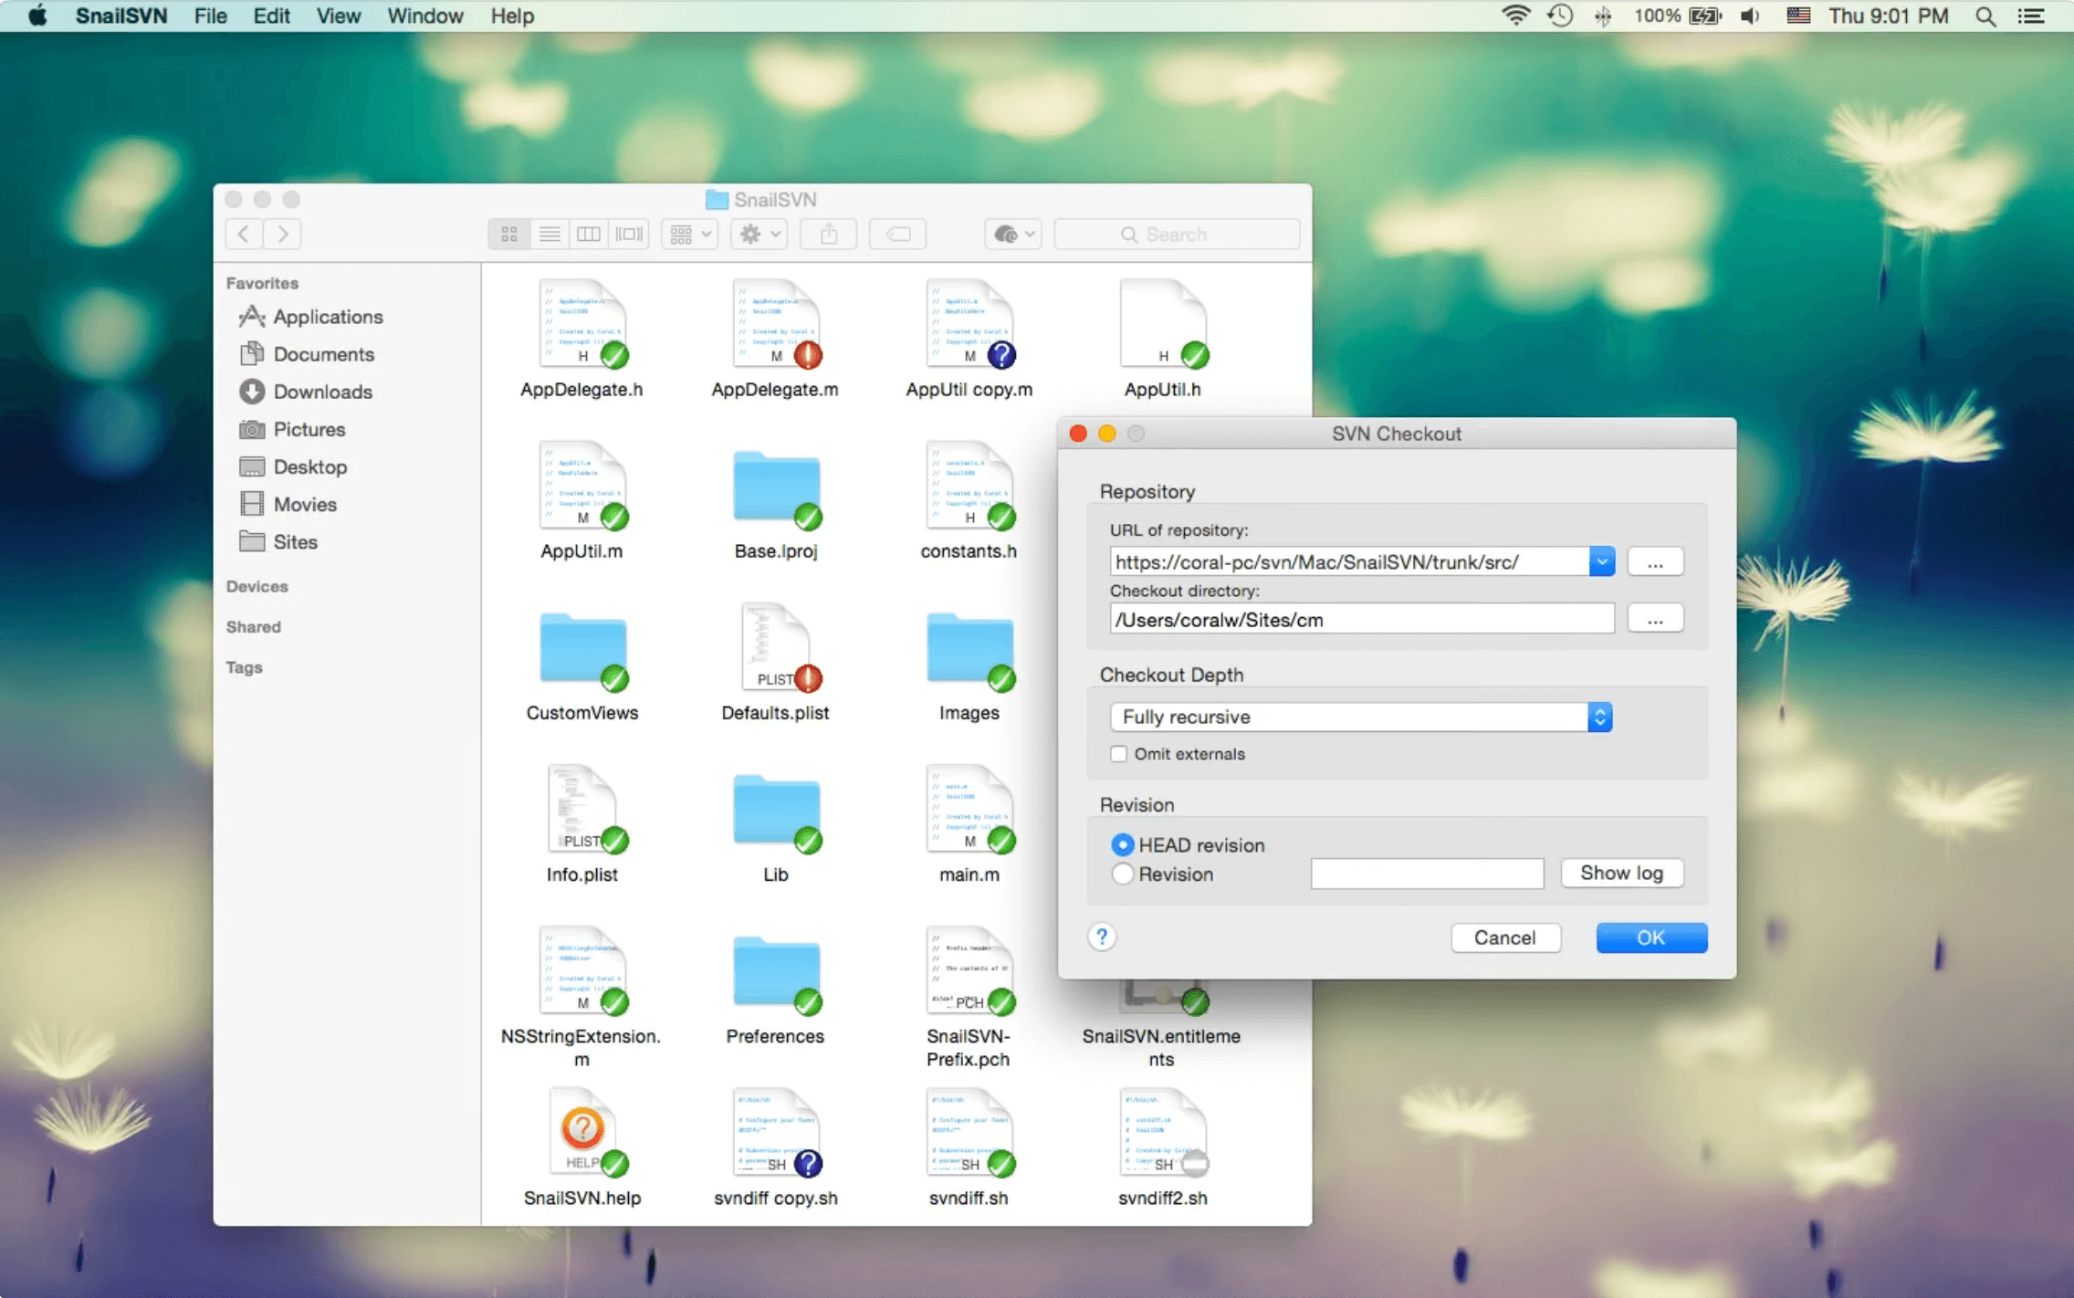
Task: Select the Defaults.plist file icon
Action: point(776,648)
